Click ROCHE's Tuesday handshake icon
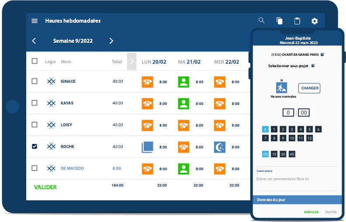346x222 pixels. 183,147
